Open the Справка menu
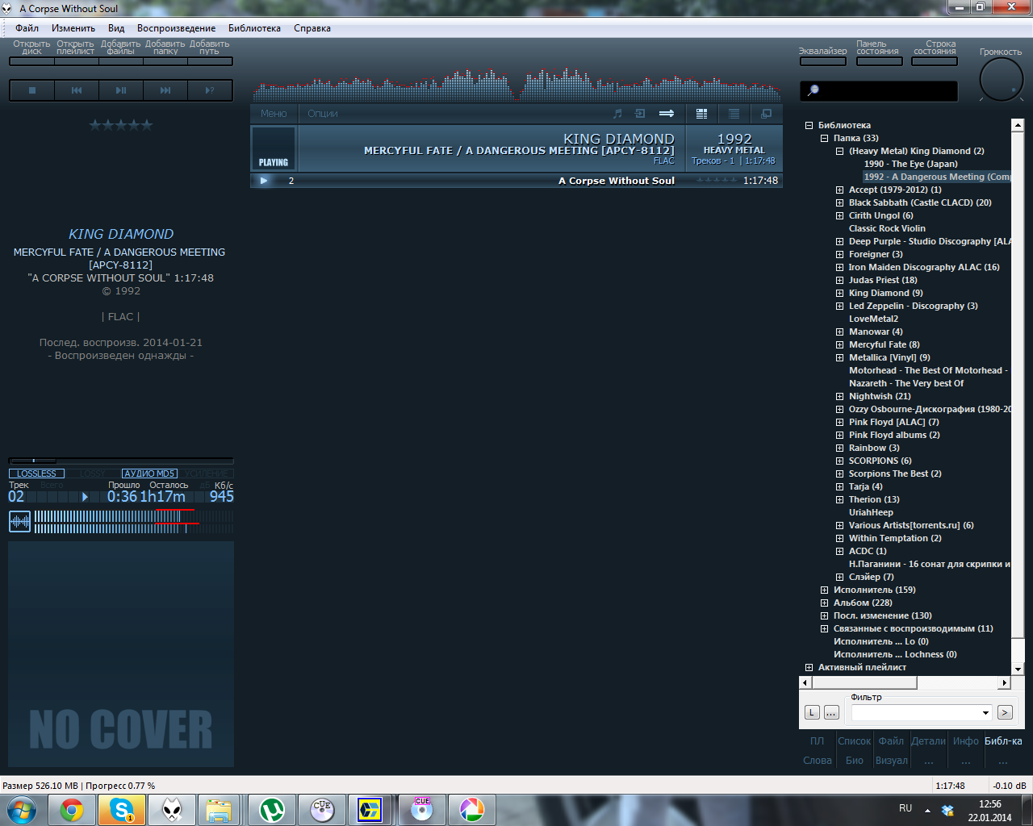1033x826 pixels. pos(312,28)
